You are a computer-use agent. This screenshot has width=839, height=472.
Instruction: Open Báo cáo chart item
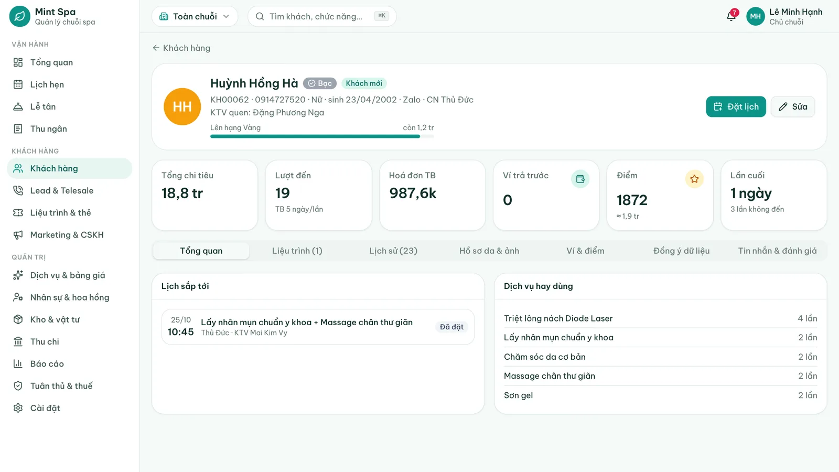point(70,363)
